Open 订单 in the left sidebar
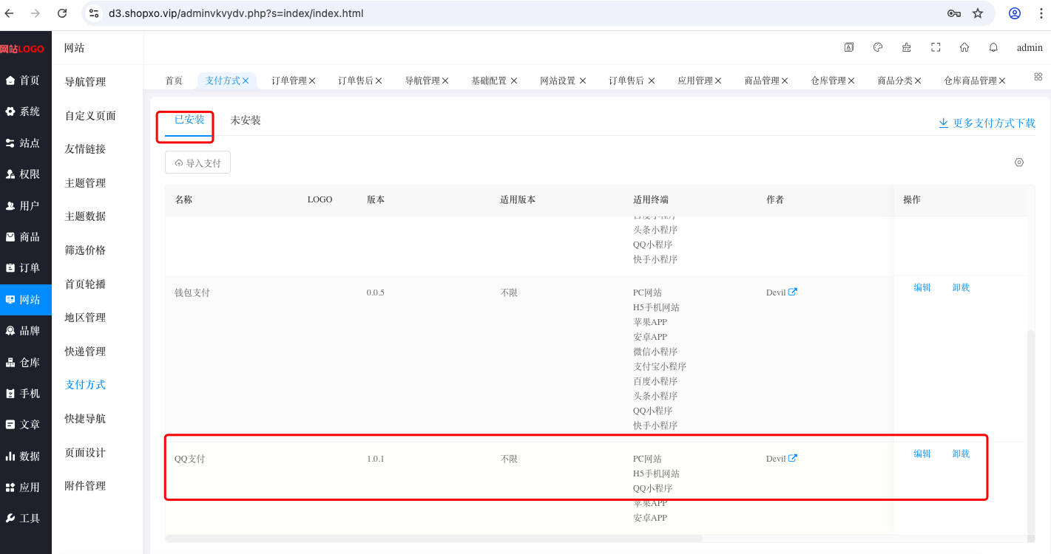This screenshot has height=554, width=1051. pyautogui.click(x=26, y=268)
